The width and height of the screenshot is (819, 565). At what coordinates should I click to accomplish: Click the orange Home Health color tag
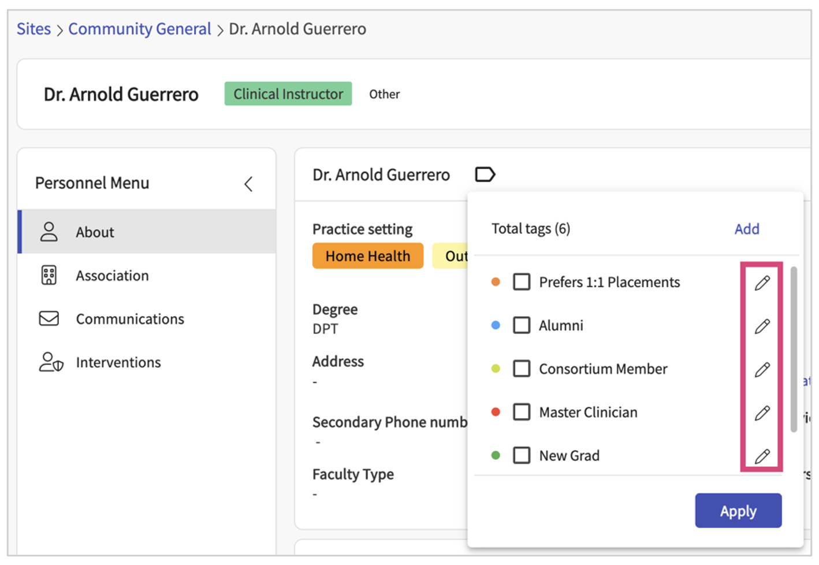(x=367, y=256)
